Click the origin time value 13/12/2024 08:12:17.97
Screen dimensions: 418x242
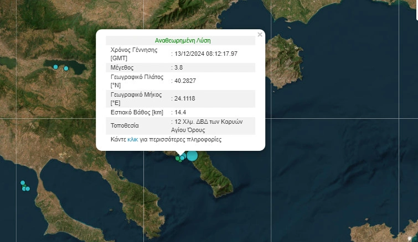coord(206,54)
